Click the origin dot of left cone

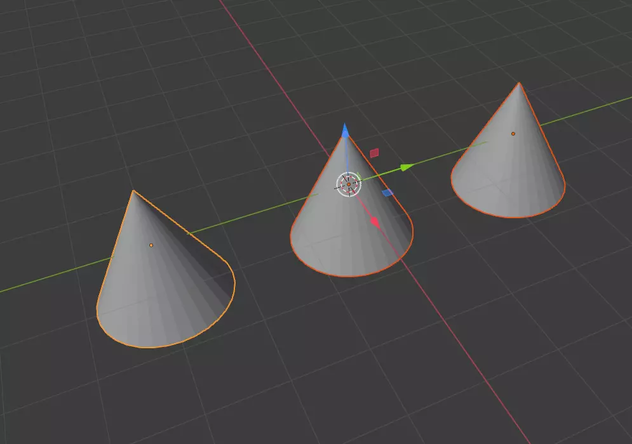(x=151, y=245)
